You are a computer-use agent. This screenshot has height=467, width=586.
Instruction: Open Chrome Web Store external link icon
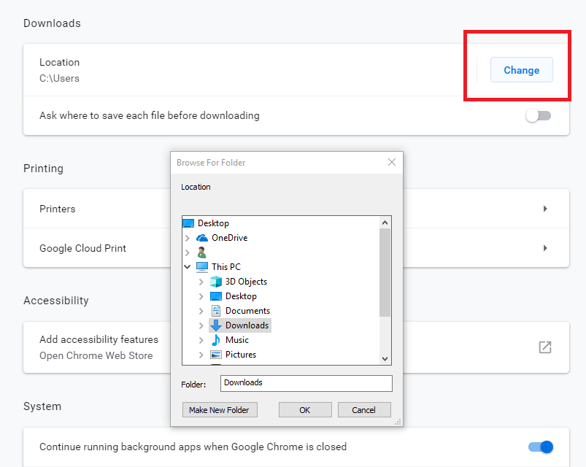tap(545, 347)
